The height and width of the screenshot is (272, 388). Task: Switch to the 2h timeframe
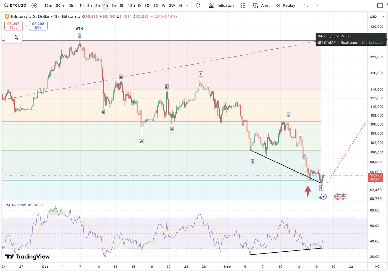[90, 5]
